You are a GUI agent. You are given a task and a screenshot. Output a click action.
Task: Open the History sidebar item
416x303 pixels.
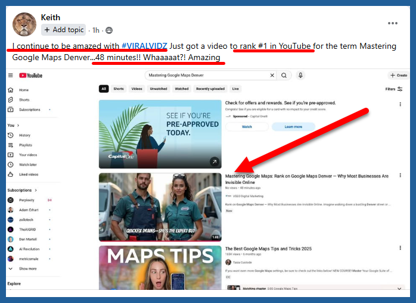coord(24,135)
